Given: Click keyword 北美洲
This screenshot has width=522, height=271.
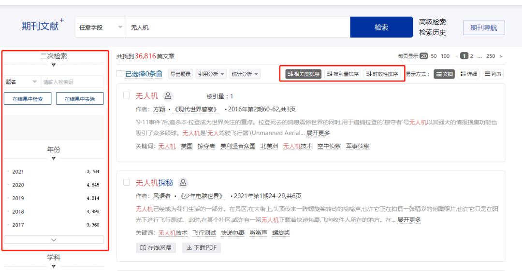Looking at the screenshot, I should pos(269,146).
